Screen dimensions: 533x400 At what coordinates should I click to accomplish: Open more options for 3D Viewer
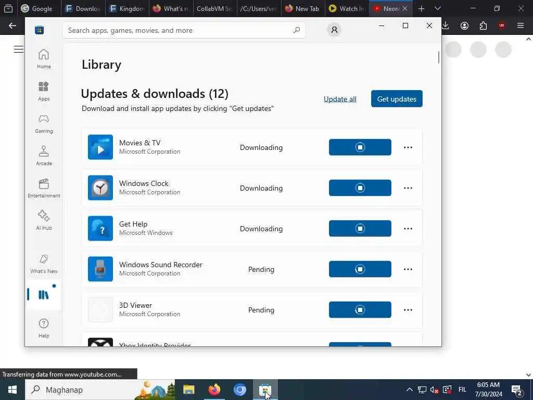click(x=408, y=310)
